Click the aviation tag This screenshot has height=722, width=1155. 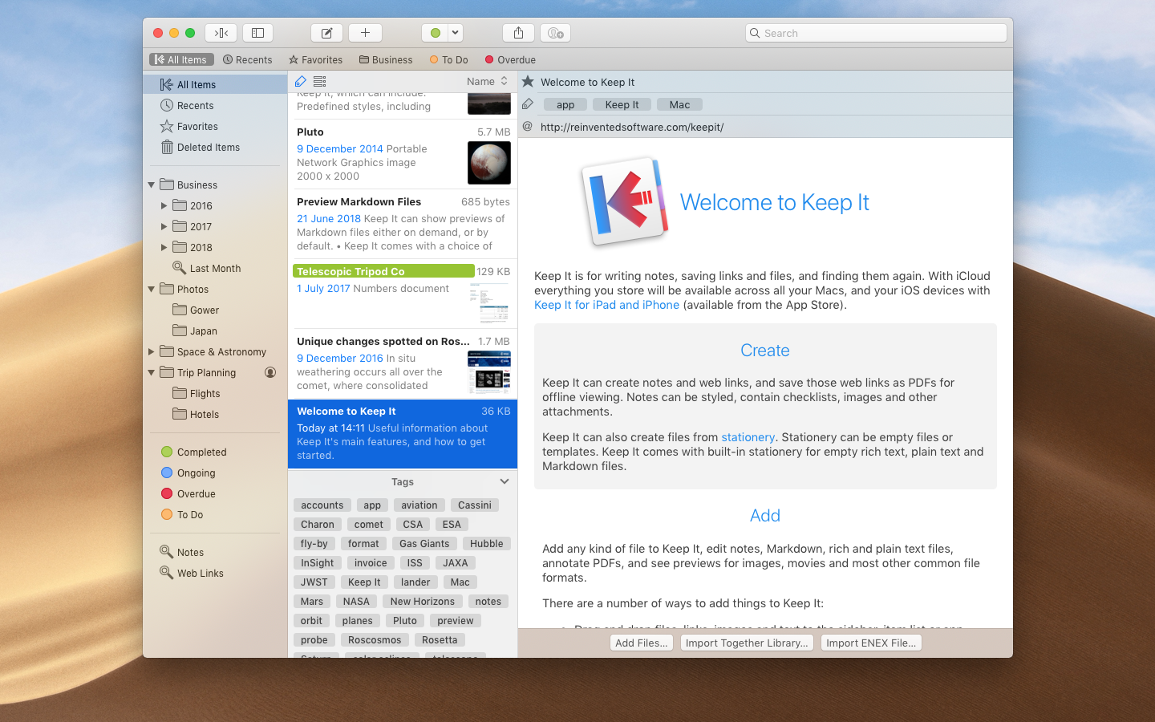tap(419, 505)
